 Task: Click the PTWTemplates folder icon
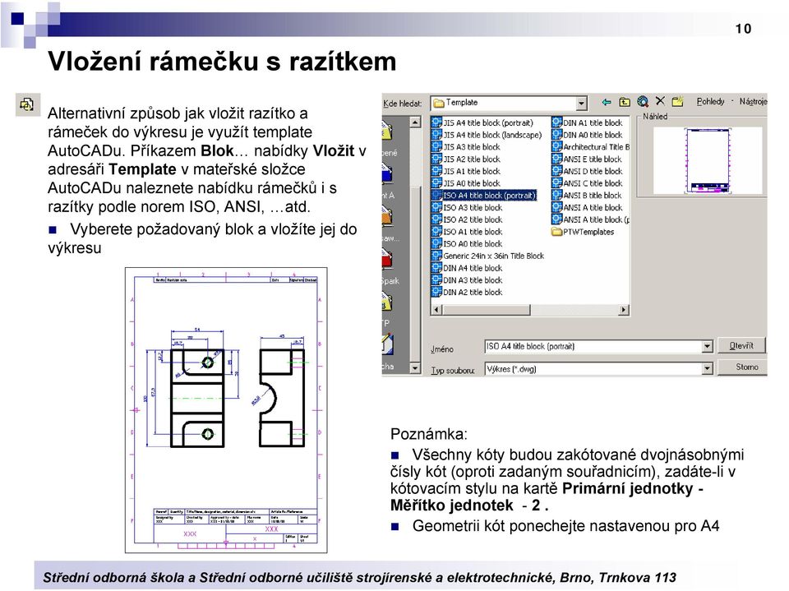point(556,232)
